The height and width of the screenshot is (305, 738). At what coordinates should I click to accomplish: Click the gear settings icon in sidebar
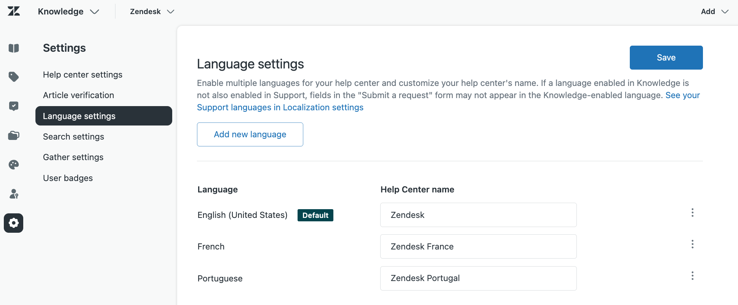14,223
